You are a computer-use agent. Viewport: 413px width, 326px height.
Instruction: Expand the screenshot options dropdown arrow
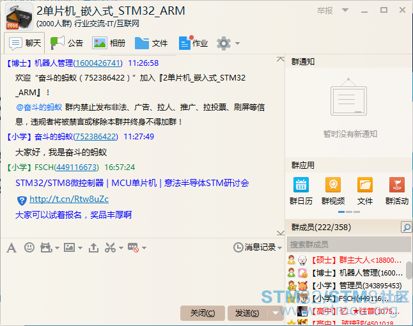point(121,248)
